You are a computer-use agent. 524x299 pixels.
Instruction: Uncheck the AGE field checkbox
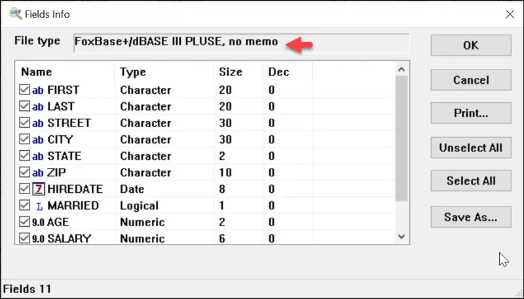(x=24, y=222)
